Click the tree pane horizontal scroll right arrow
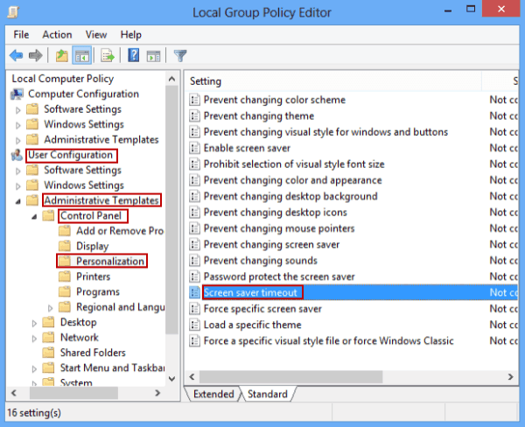The image size is (525, 427). 157,393
